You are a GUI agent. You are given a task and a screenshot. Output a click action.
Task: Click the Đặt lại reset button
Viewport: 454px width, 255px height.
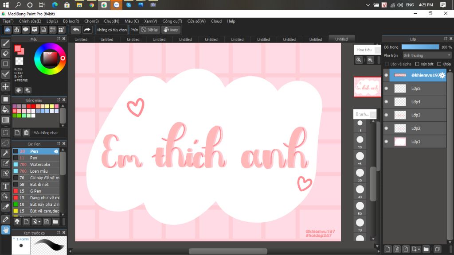click(150, 30)
